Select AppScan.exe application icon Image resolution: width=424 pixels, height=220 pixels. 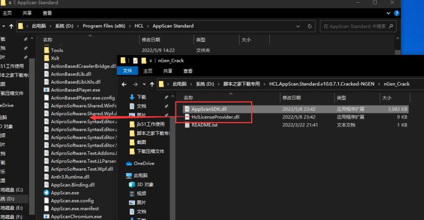click(x=47, y=192)
